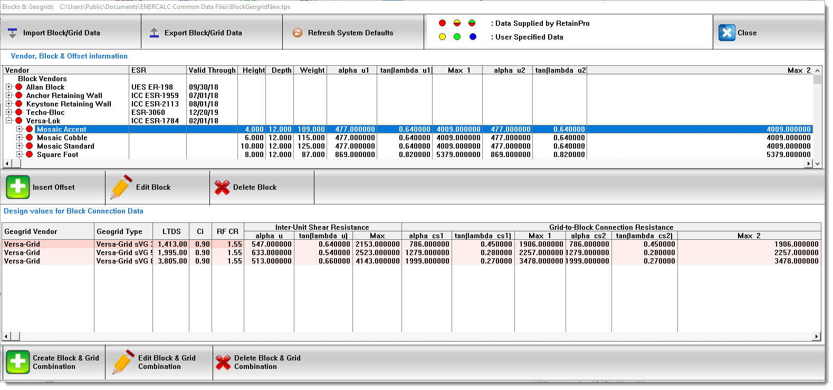Collapse the Versa-Lok vendor node
Viewport: 833px width, 390px height.
[x=8, y=121]
